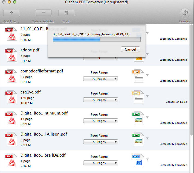Click the progress dialog file name Digital_Booklet_-_2011_Grammy_Nomine.pdf
Screen dimensions: 194x173
point(86,34)
